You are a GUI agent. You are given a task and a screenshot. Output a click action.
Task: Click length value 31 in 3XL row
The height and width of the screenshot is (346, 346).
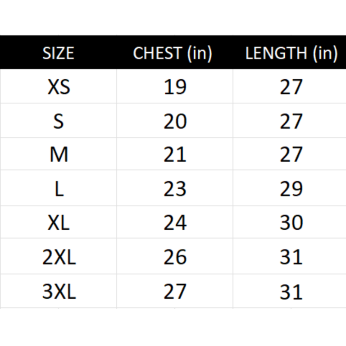pyautogui.click(x=291, y=292)
